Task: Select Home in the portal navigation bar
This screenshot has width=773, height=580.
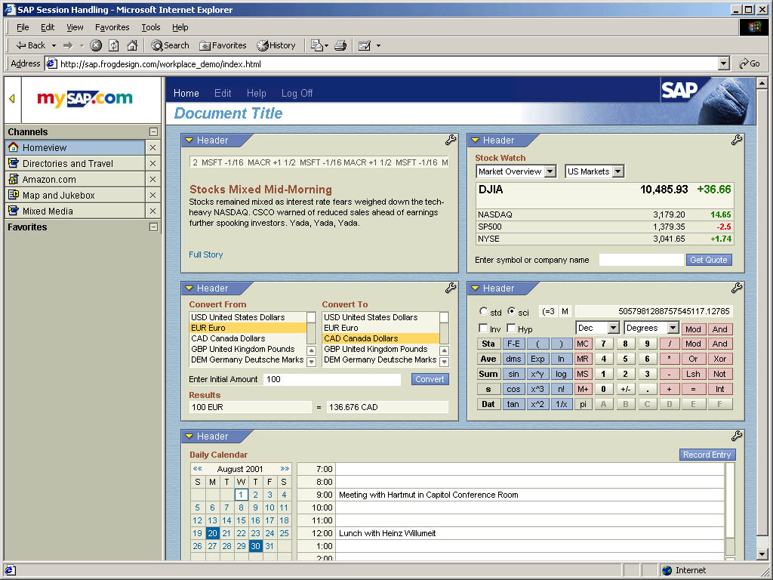Action: [186, 94]
